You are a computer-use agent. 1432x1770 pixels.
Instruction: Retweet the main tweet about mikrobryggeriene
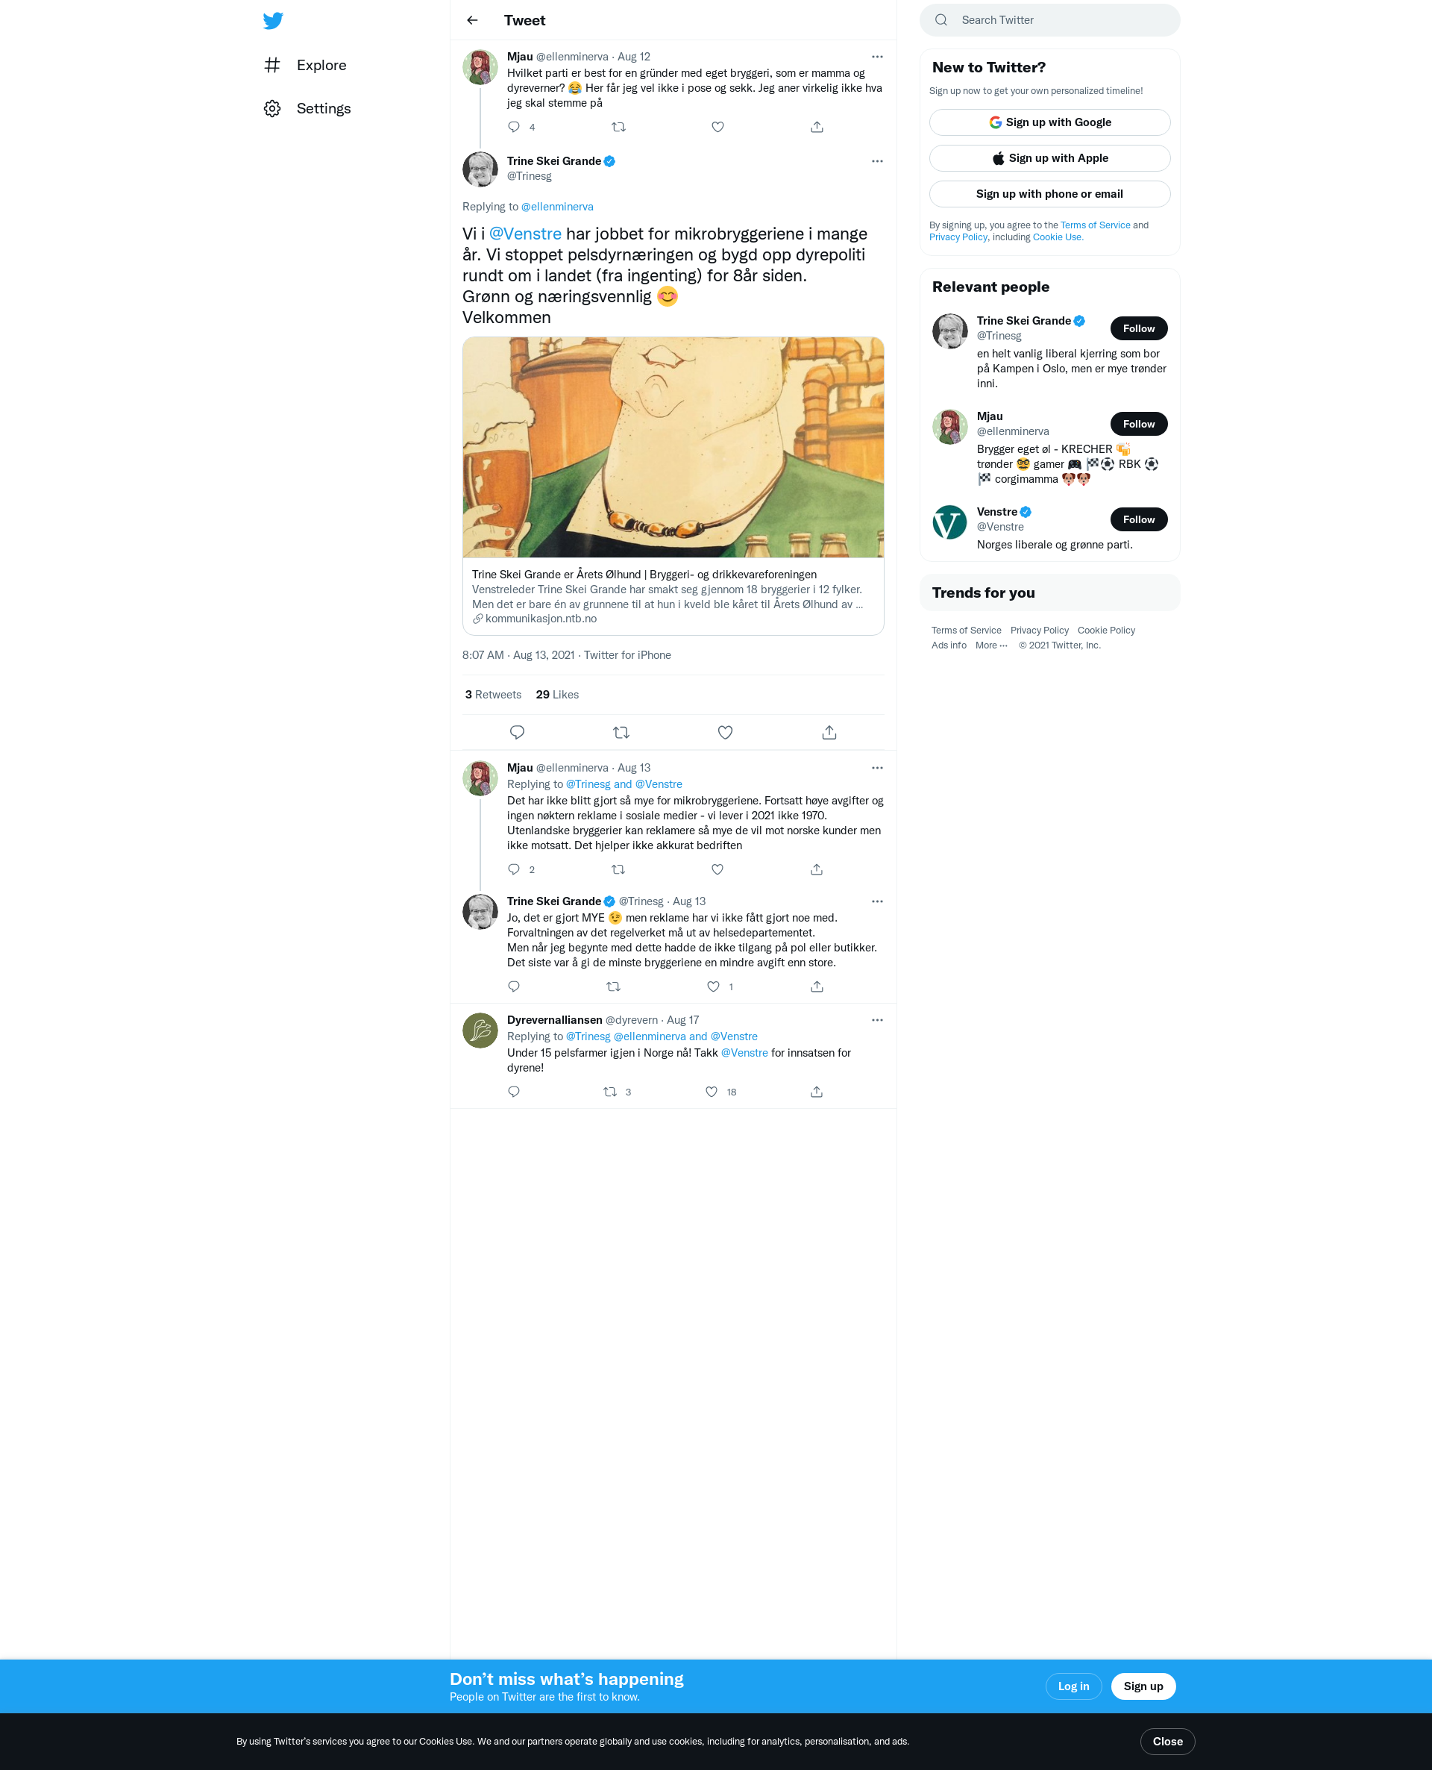click(621, 732)
